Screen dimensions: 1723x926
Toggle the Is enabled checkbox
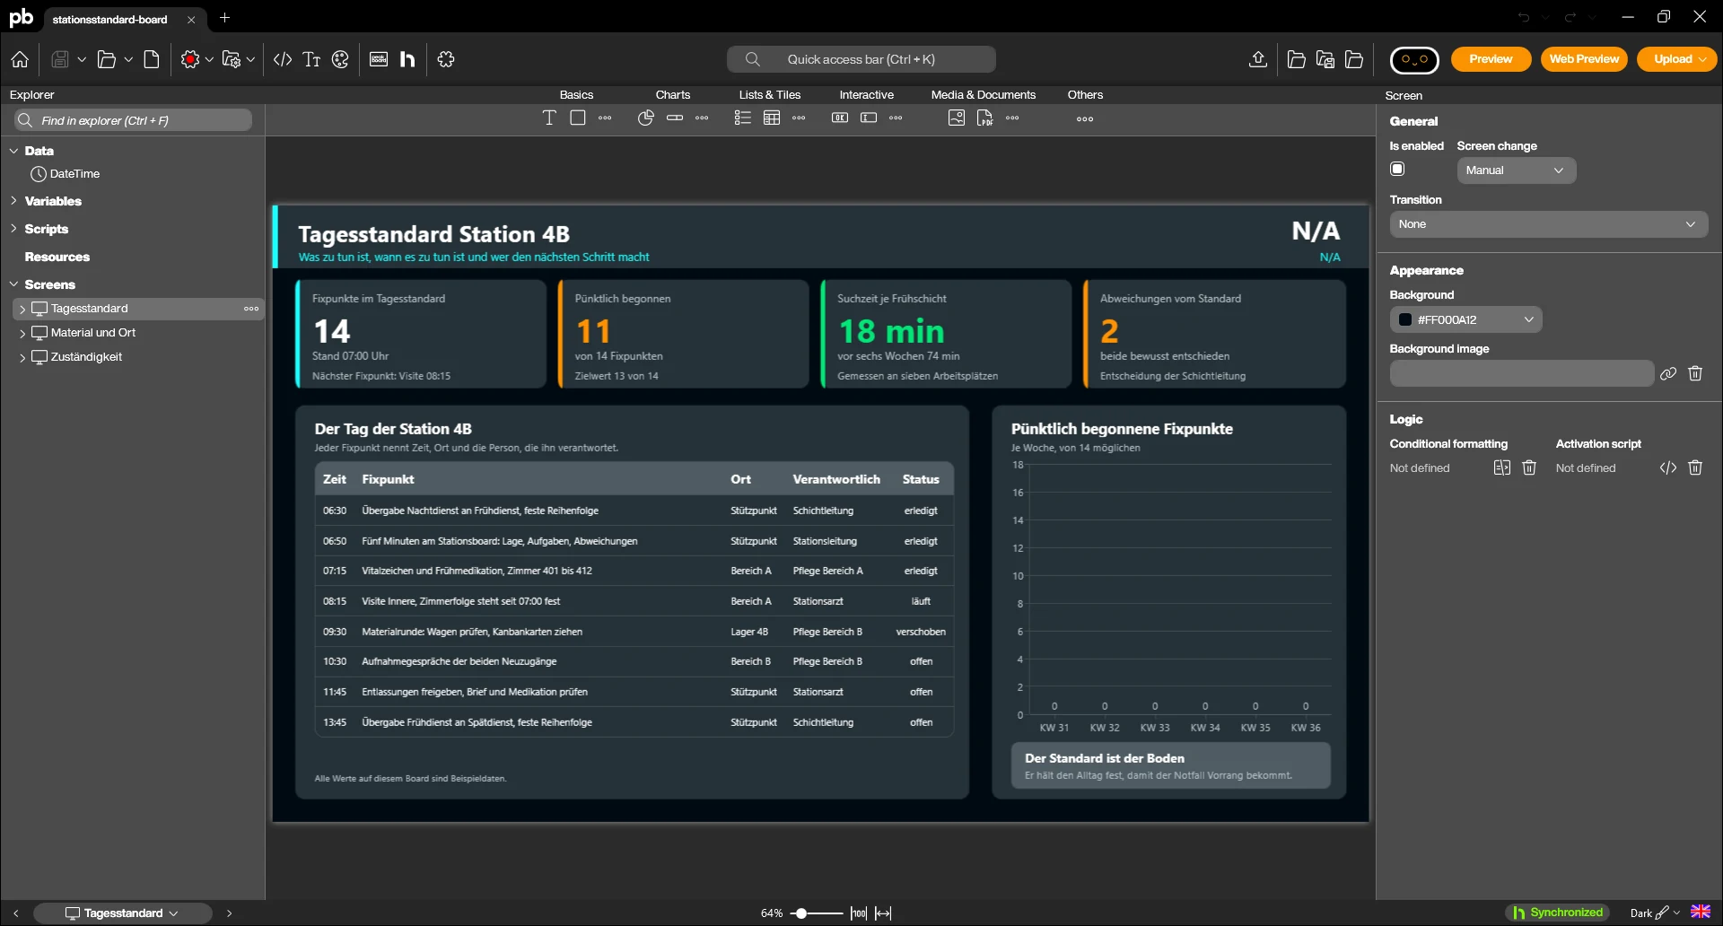coord(1397,169)
